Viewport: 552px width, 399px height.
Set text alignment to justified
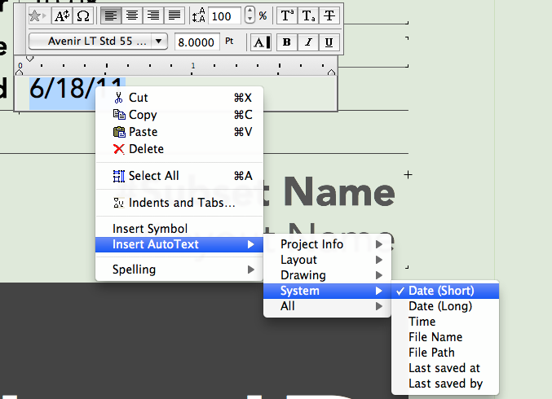pyautogui.click(x=174, y=15)
